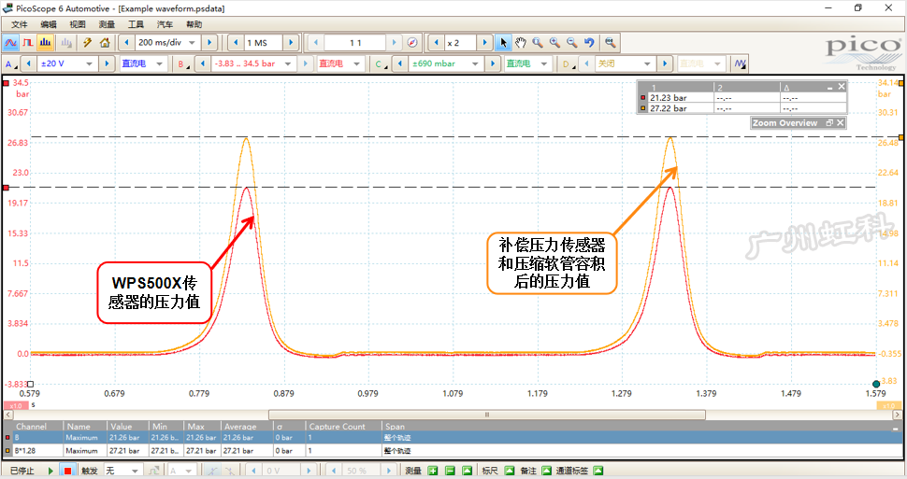Open channel C coupling 直流电 dropdown
The image size is (907, 479).
coord(544,63)
